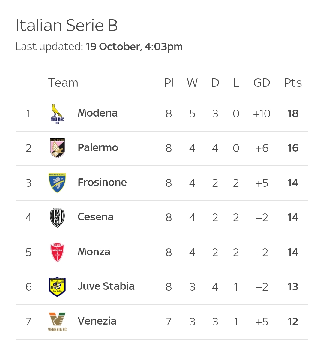This screenshot has height=342, width=324.
Task: Select the Cesena team name
Action: (x=95, y=217)
